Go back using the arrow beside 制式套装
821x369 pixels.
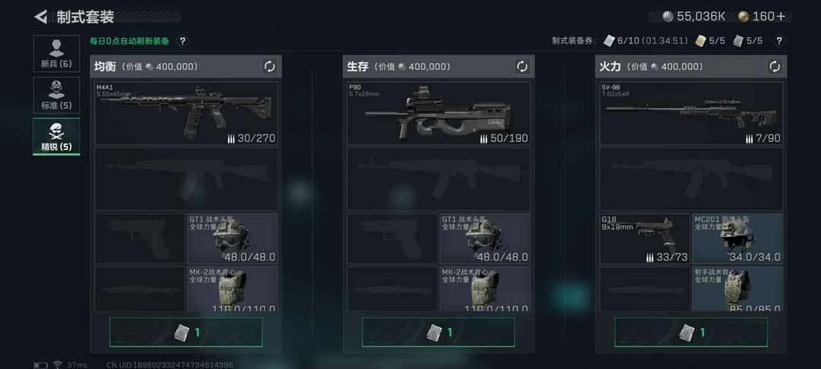point(41,17)
